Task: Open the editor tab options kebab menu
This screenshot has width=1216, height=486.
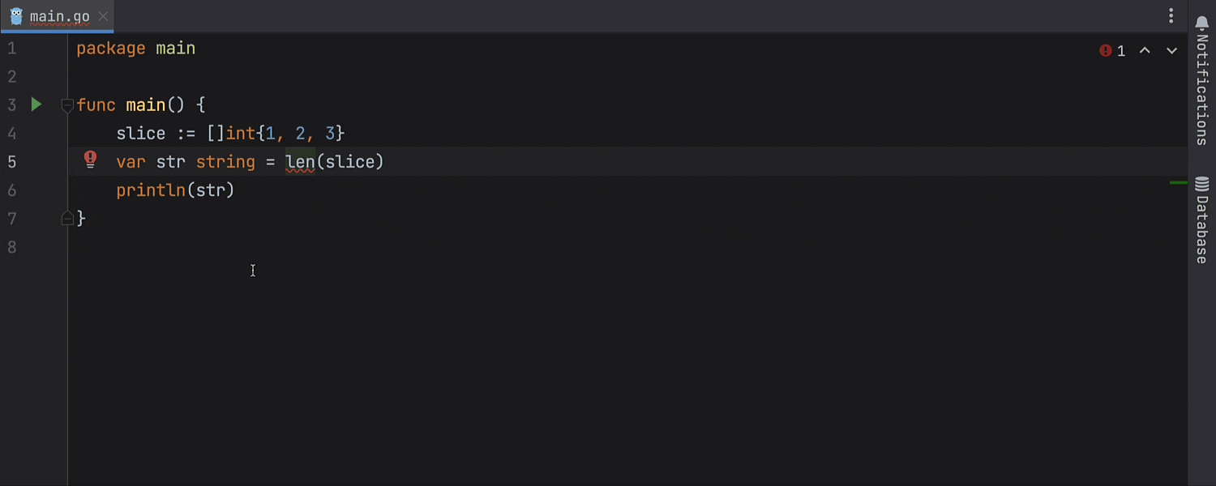Action: click(1171, 15)
